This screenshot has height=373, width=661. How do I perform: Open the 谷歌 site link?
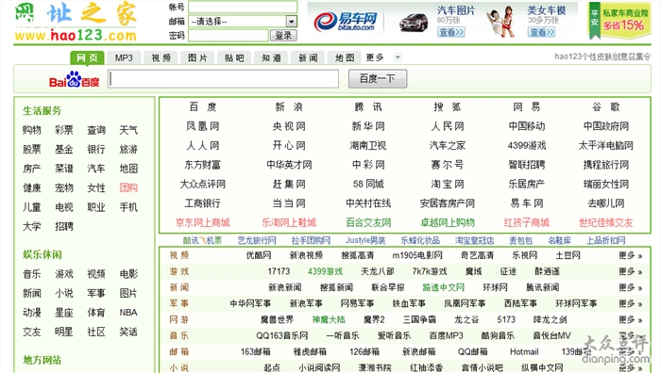(x=606, y=106)
